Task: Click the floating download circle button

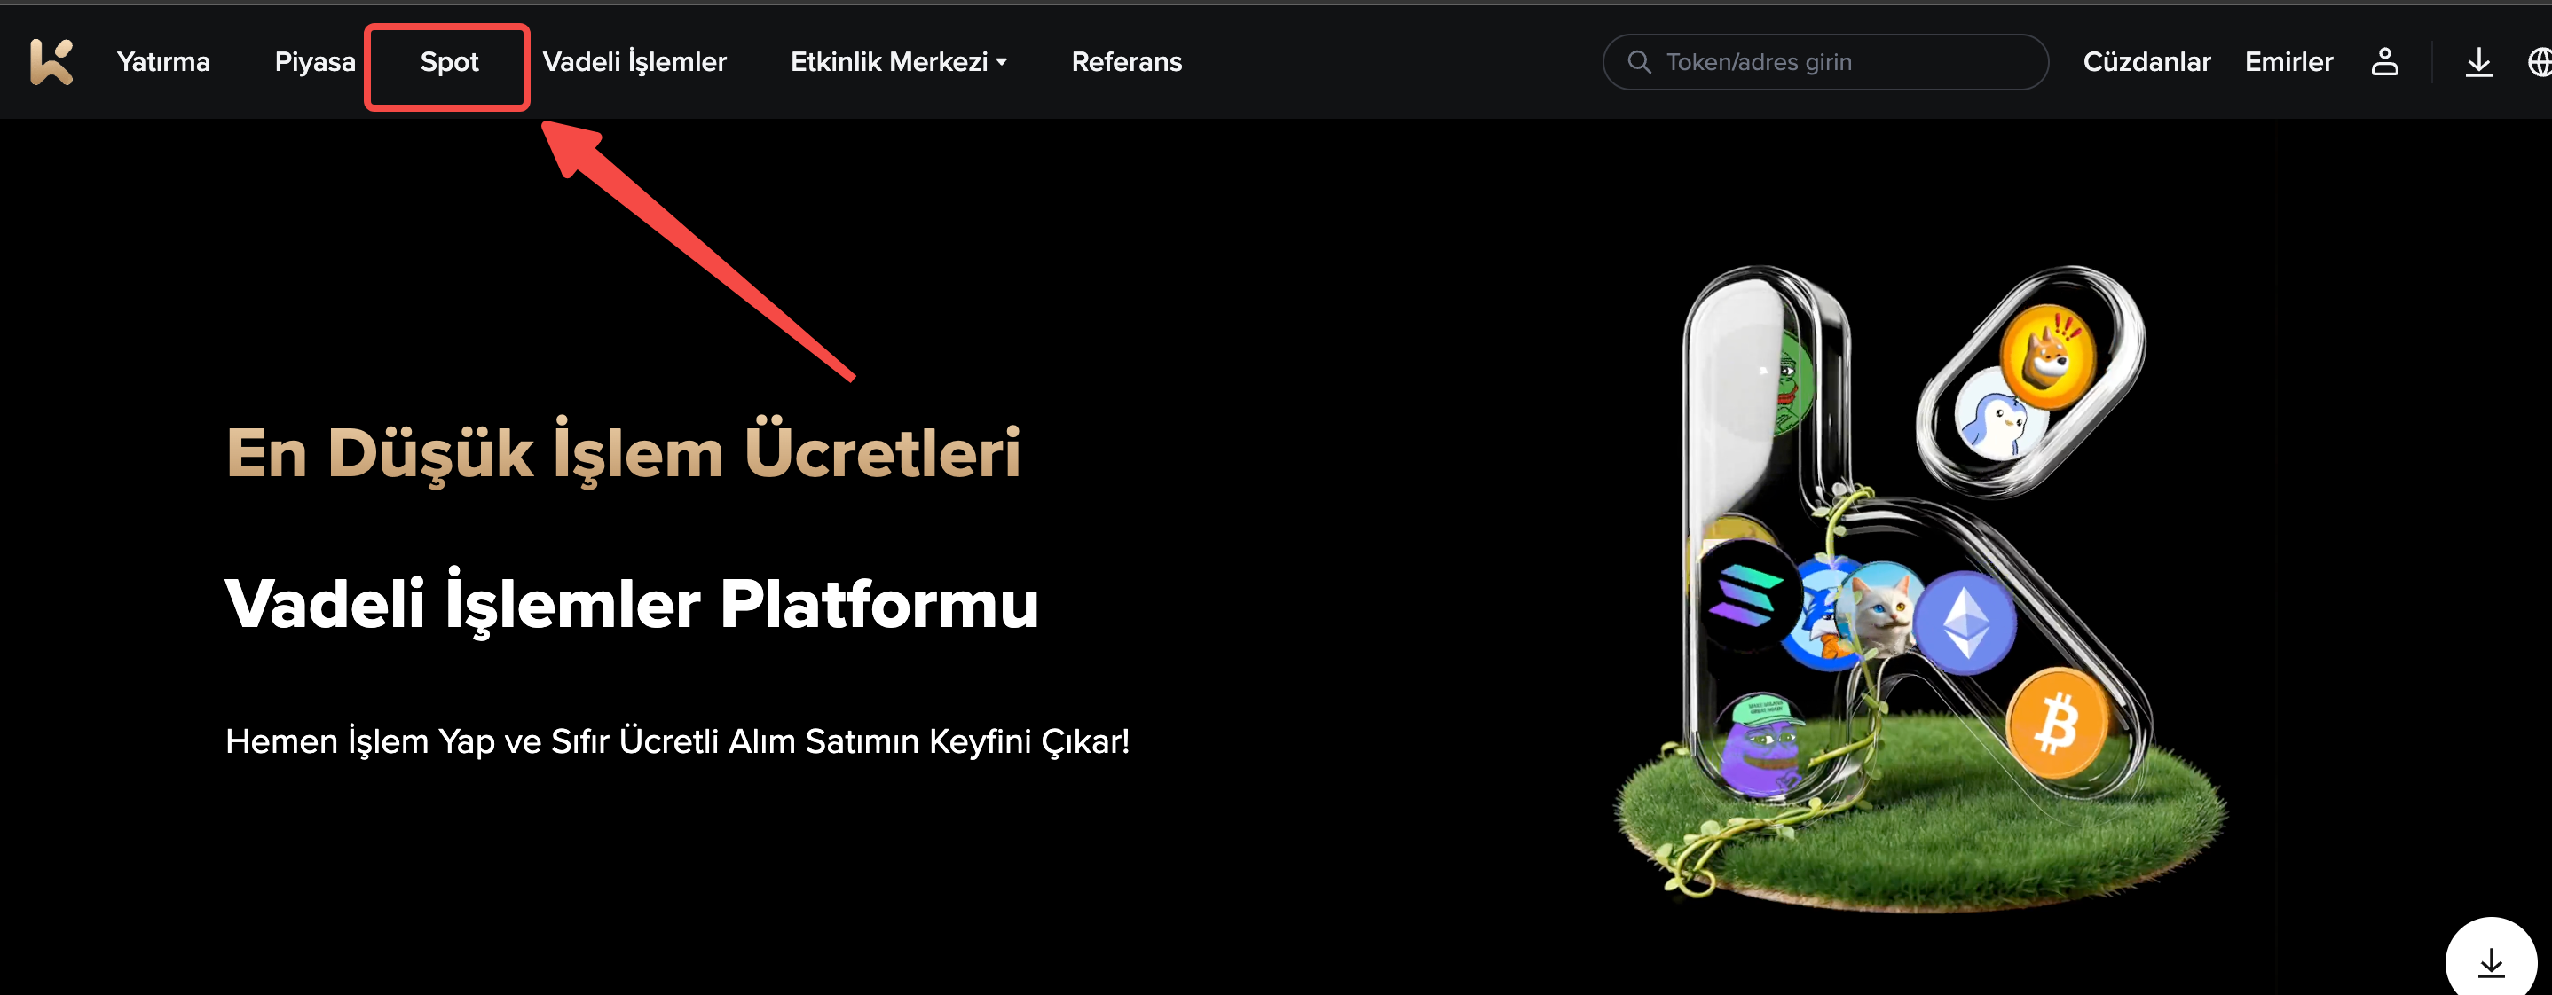Action: pyautogui.click(x=2491, y=960)
